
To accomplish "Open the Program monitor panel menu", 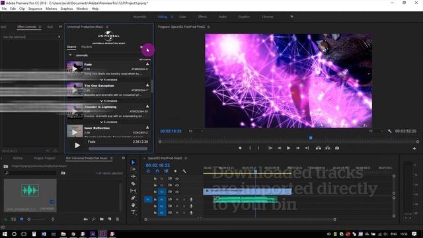I will (209, 26).
